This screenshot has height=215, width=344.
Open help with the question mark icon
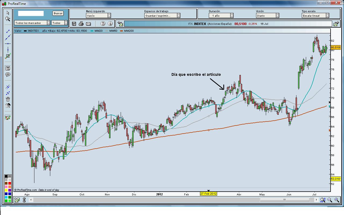pos(103,24)
